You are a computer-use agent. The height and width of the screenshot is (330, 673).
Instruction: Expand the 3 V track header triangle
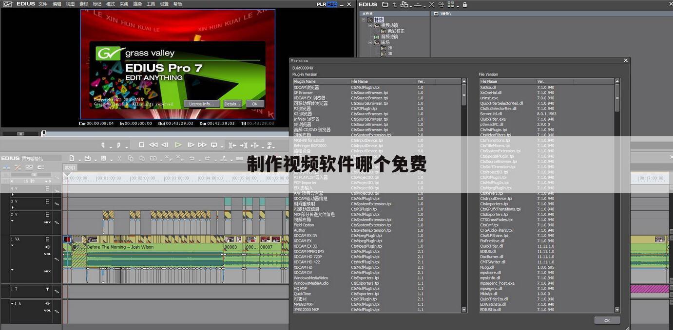point(13,207)
